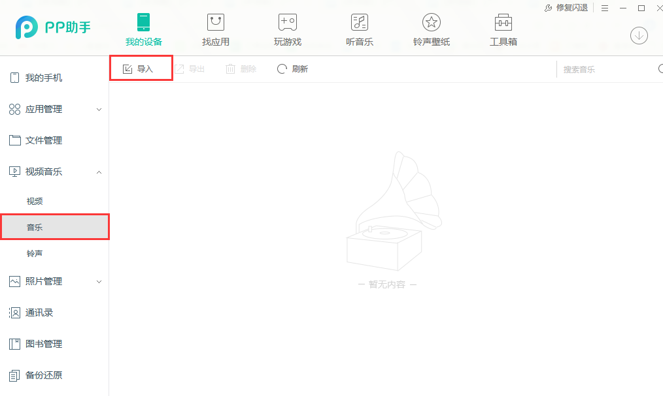663x396 pixels.
Task: Select 我的手机 in sidebar
Action: tap(44, 78)
